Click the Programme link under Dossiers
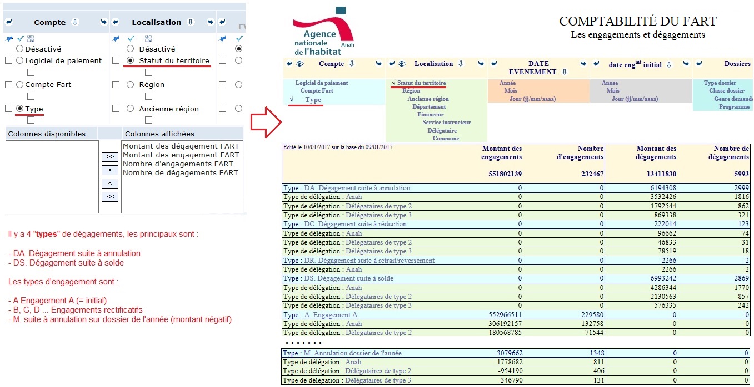The height and width of the screenshot is (387, 754). coord(735,107)
